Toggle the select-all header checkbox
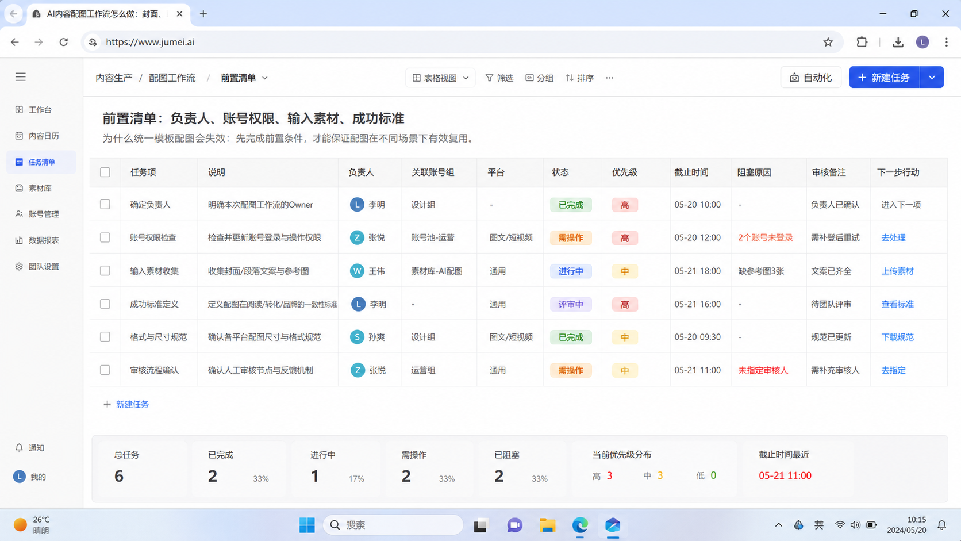 [105, 172]
